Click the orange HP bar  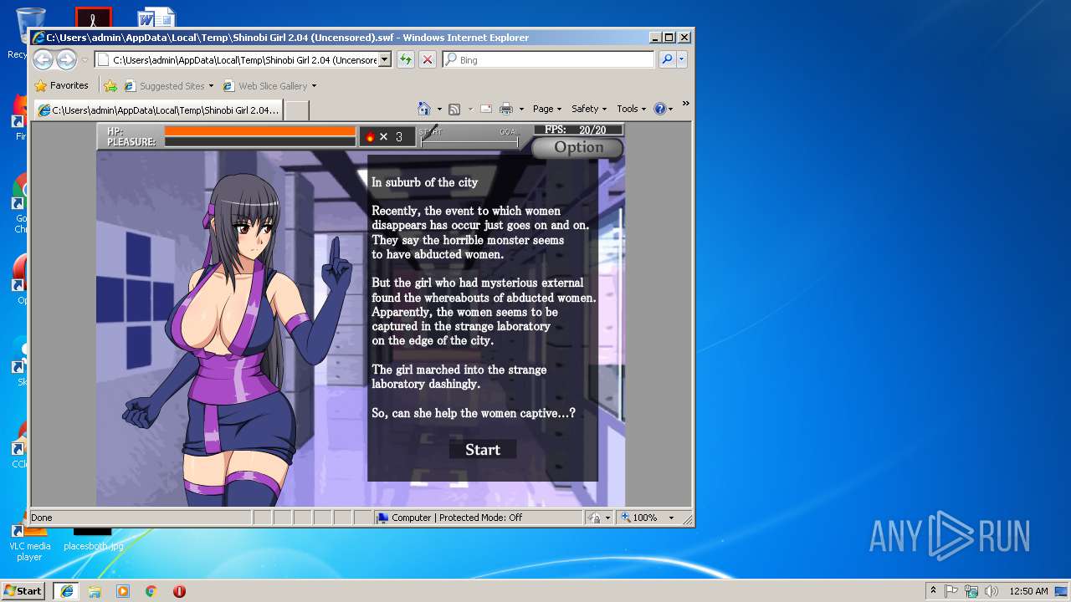click(x=260, y=130)
